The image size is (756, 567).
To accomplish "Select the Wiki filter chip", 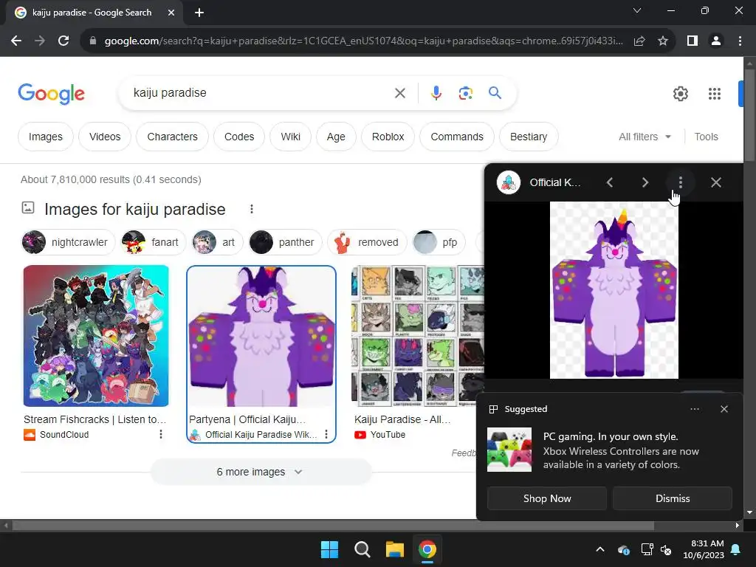I will (290, 137).
